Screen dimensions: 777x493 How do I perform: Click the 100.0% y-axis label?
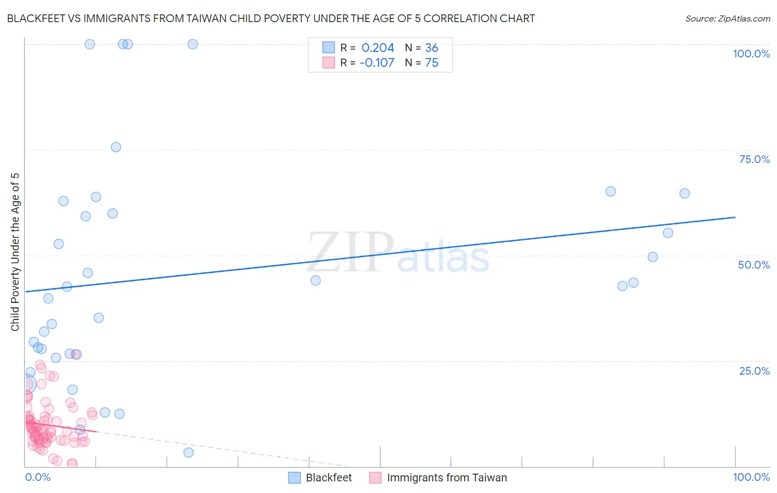point(751,54)
